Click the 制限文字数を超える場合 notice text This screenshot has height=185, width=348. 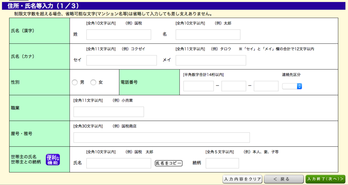113,14
